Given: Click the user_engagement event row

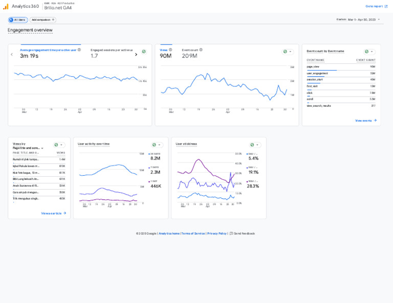Looking at the screenshot, I should pos(341,73).
